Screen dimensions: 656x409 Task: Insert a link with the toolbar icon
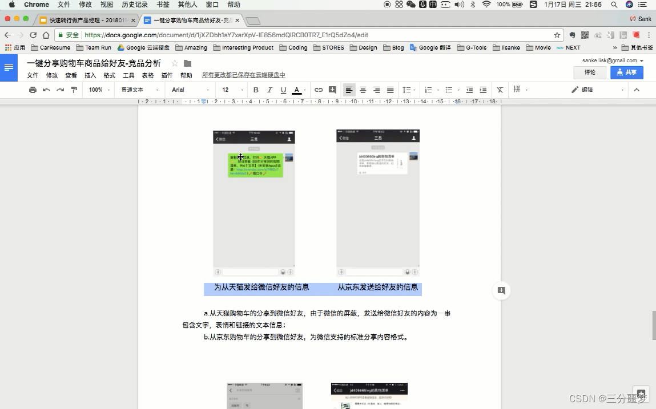319,90
